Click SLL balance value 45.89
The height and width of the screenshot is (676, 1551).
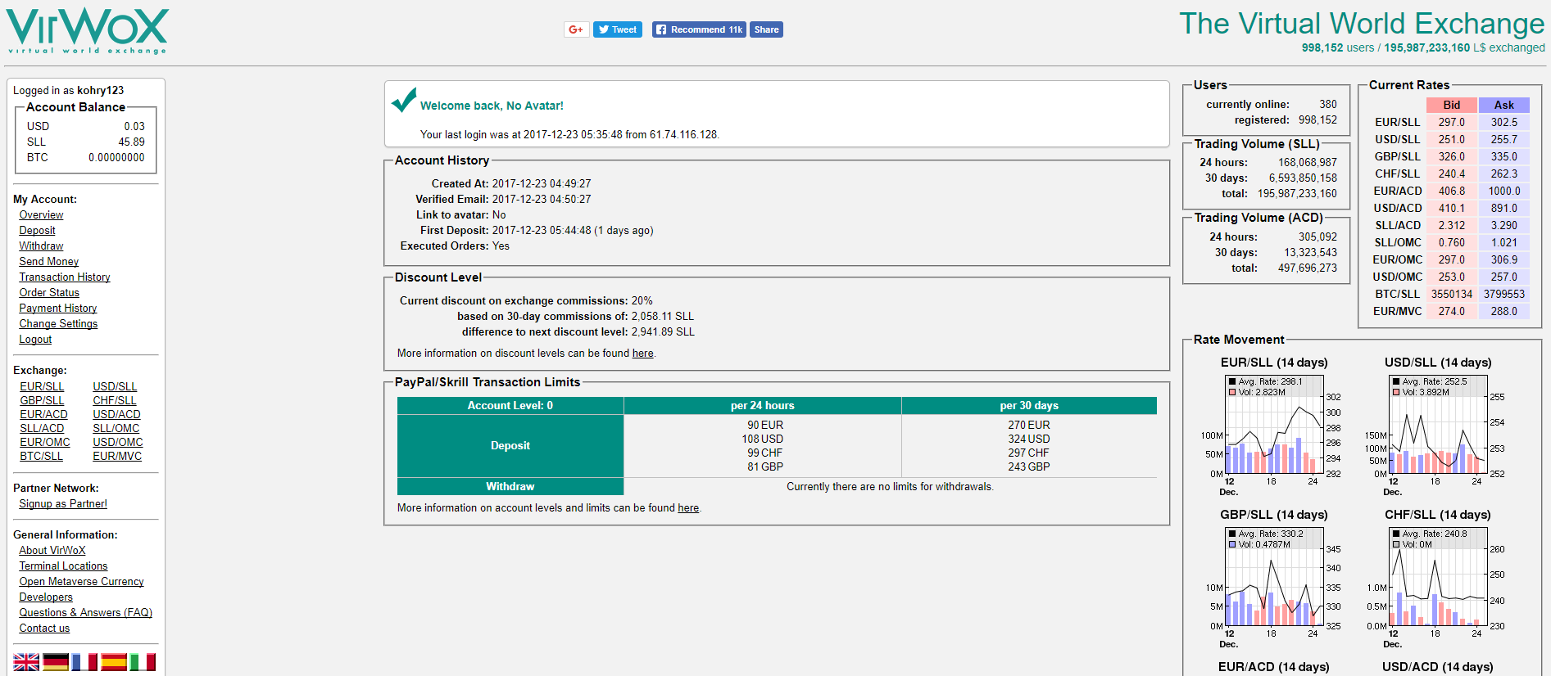(132, 142)
